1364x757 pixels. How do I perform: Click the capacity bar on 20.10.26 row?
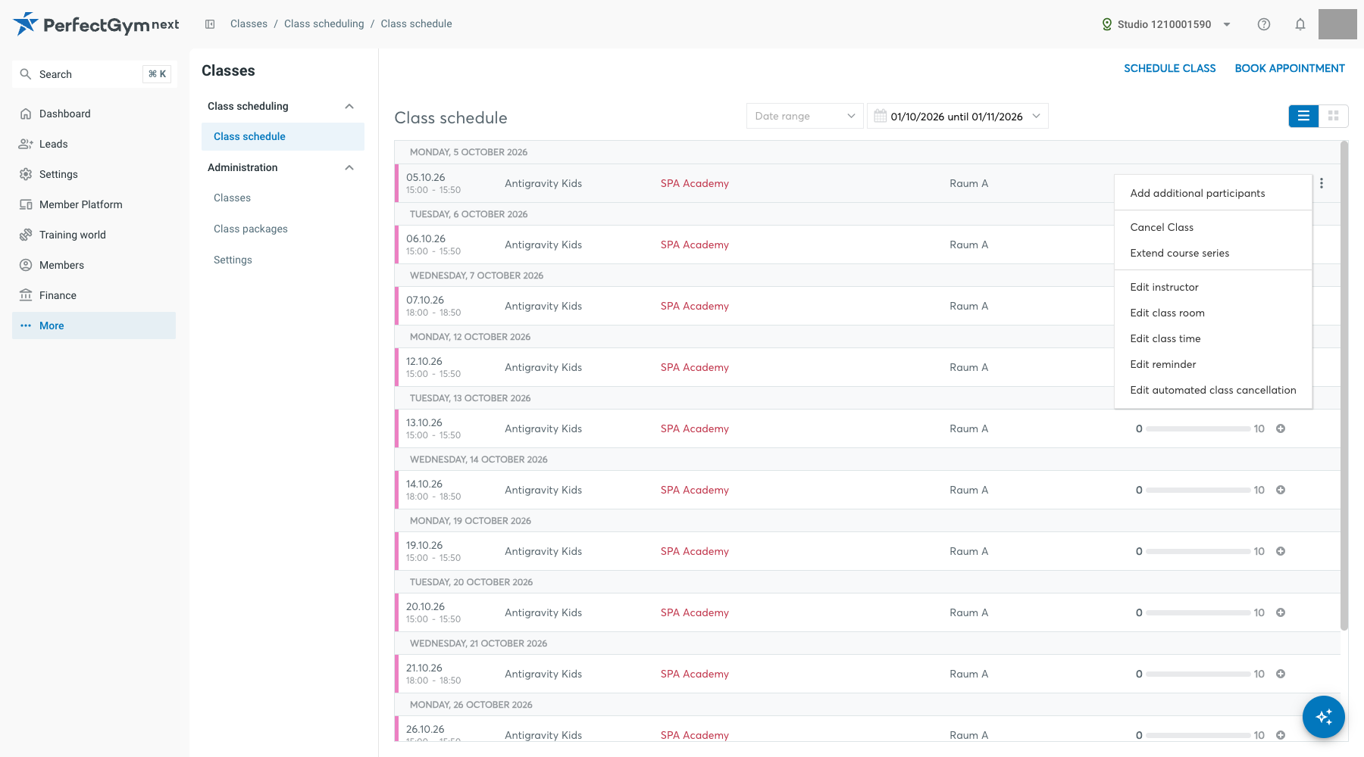tap(1198, 612)
